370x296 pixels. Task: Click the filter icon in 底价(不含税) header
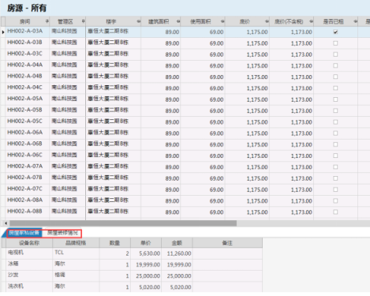click(x=311, y=21)
